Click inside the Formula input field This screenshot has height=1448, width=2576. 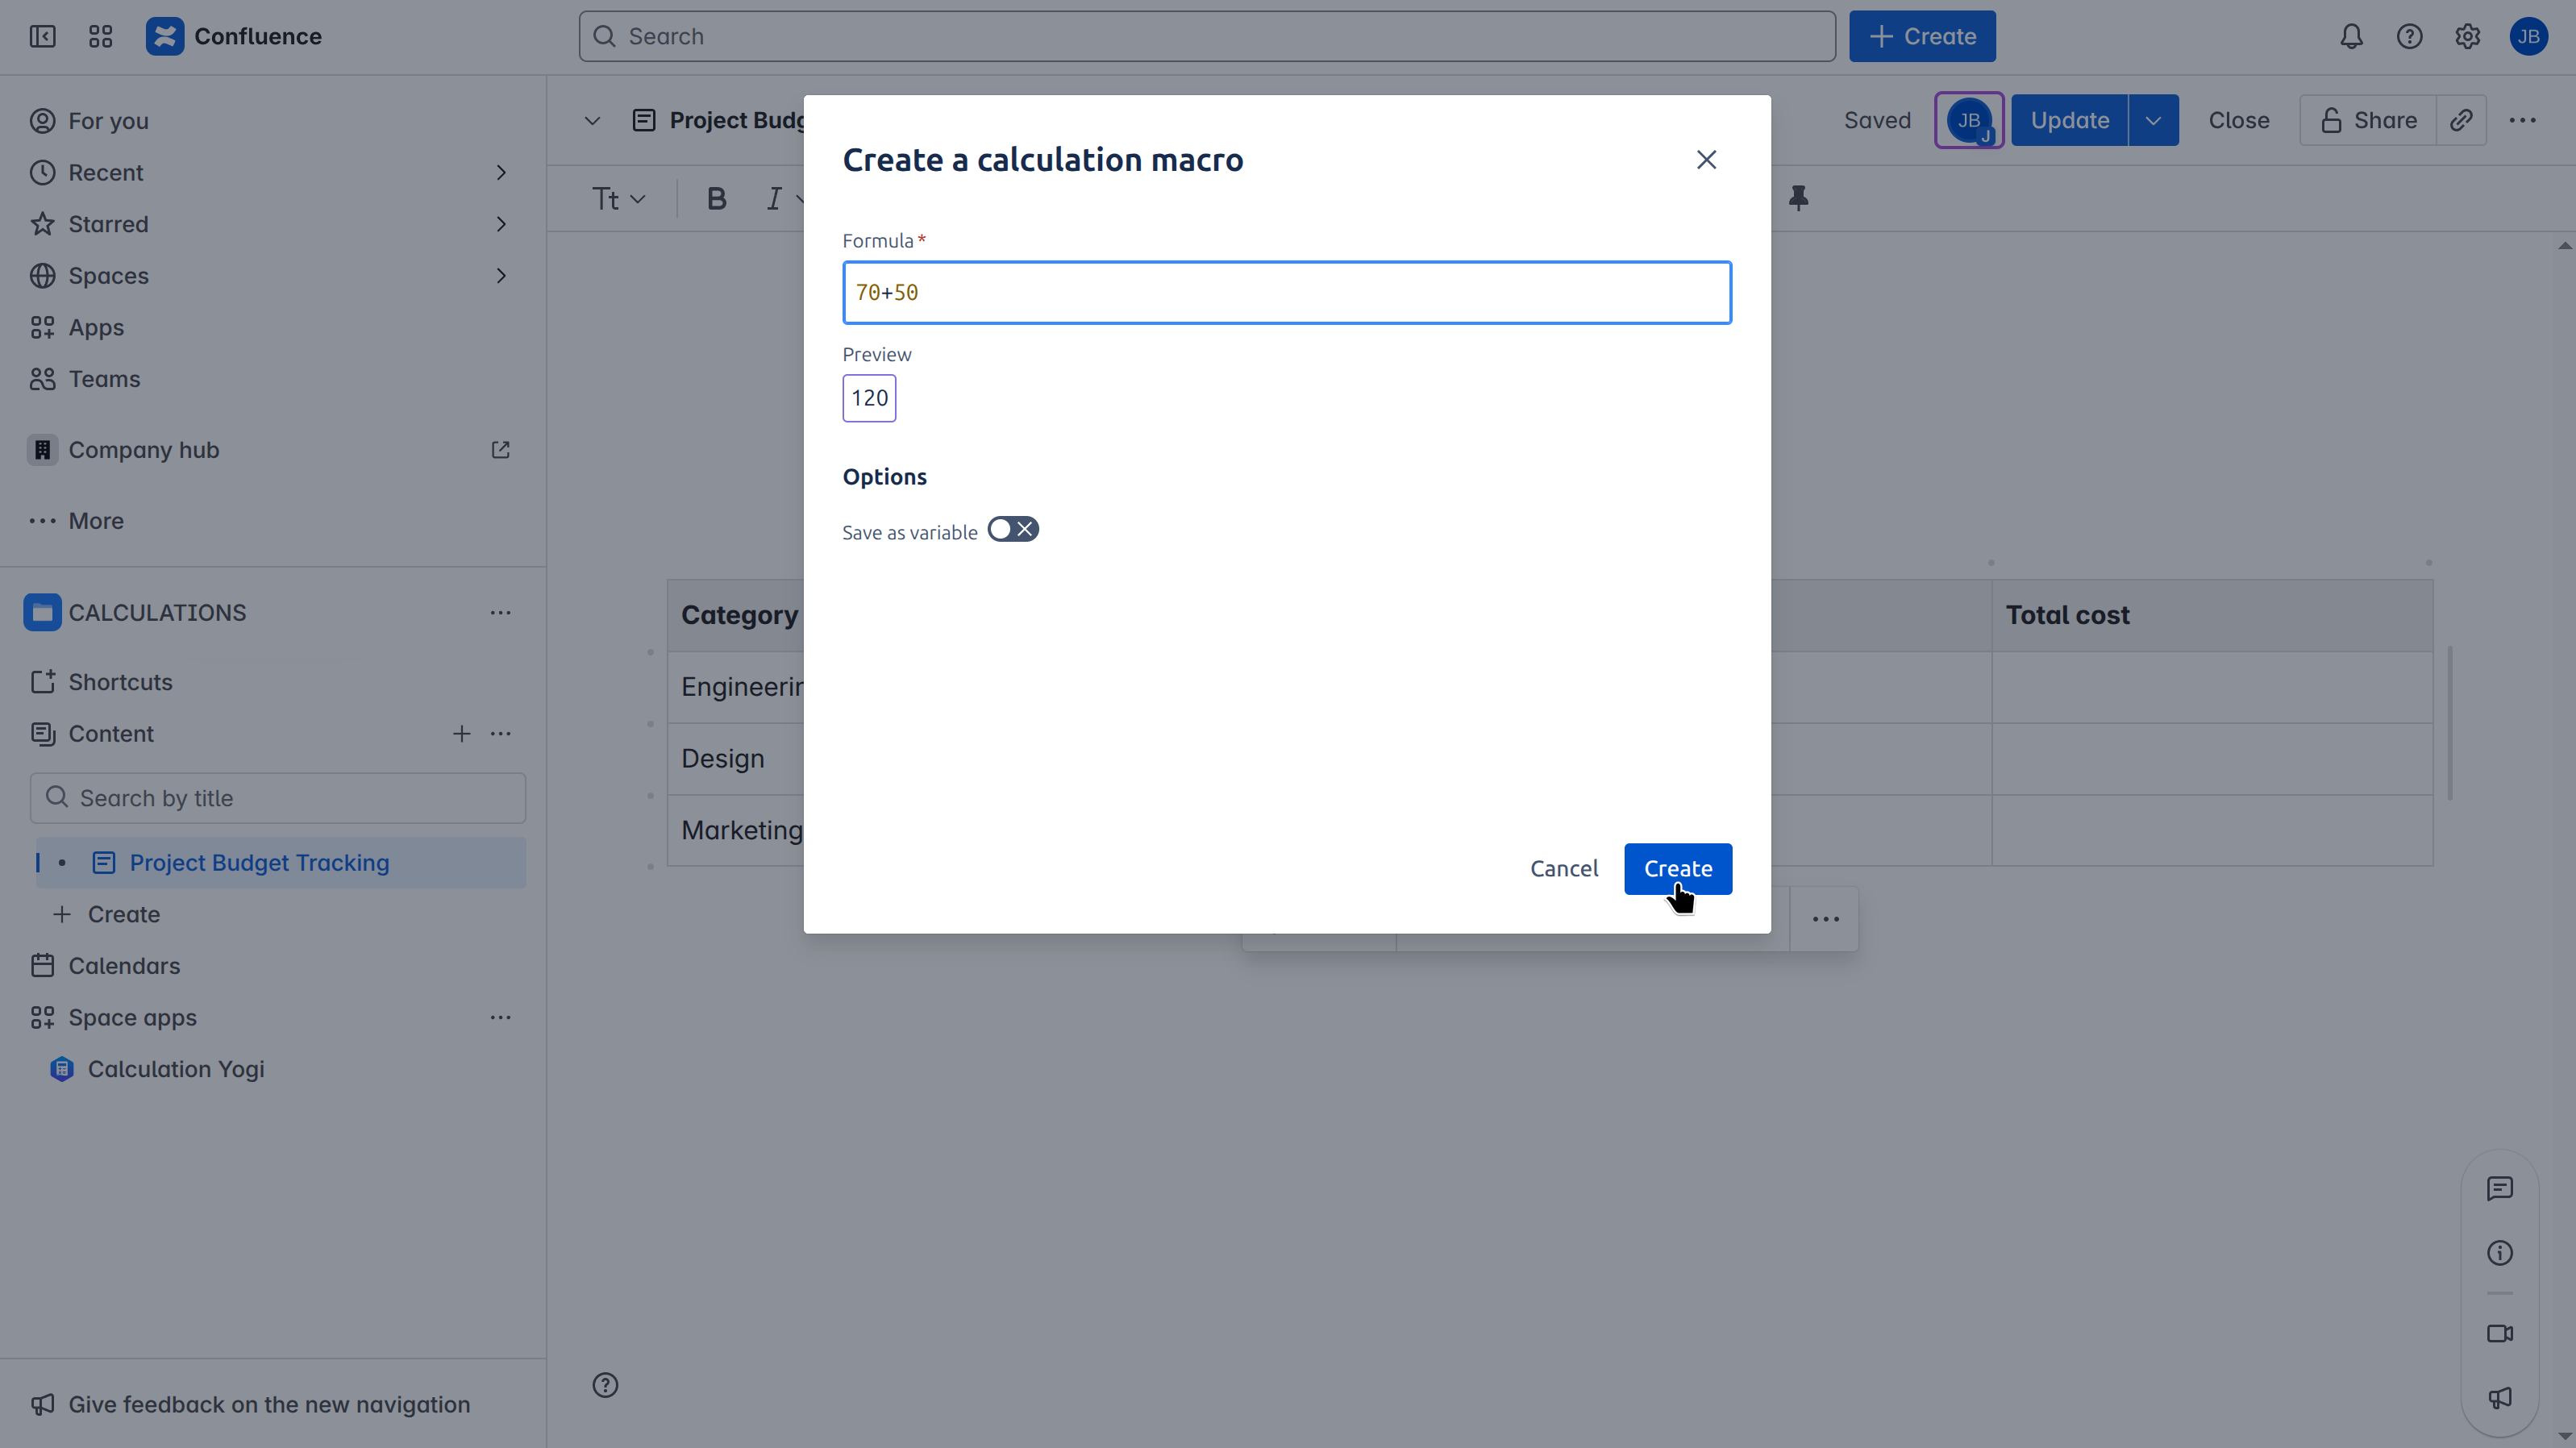pyautogui.click(x=1286, y=293)
